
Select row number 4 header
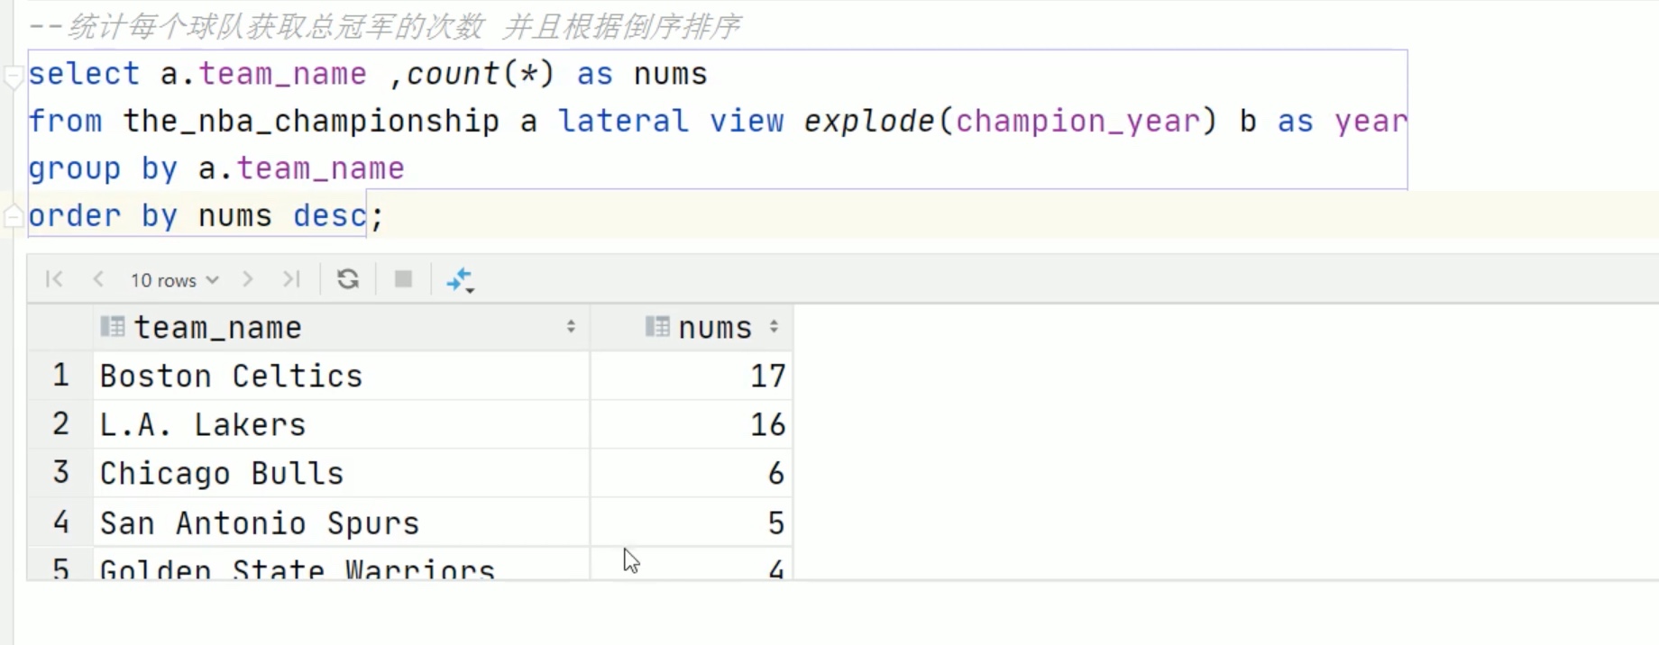point(60,522)
